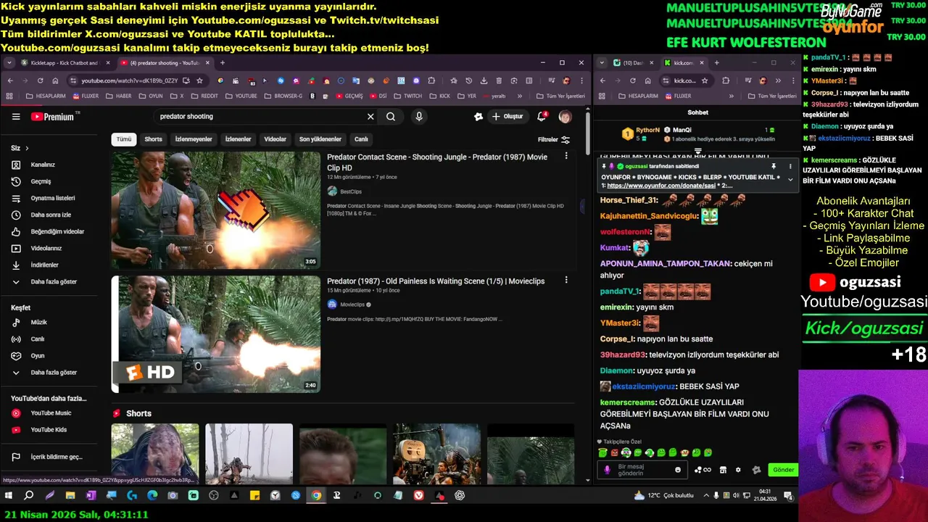Open the Predator Contact Scene video title

click(x=437, y=162)
